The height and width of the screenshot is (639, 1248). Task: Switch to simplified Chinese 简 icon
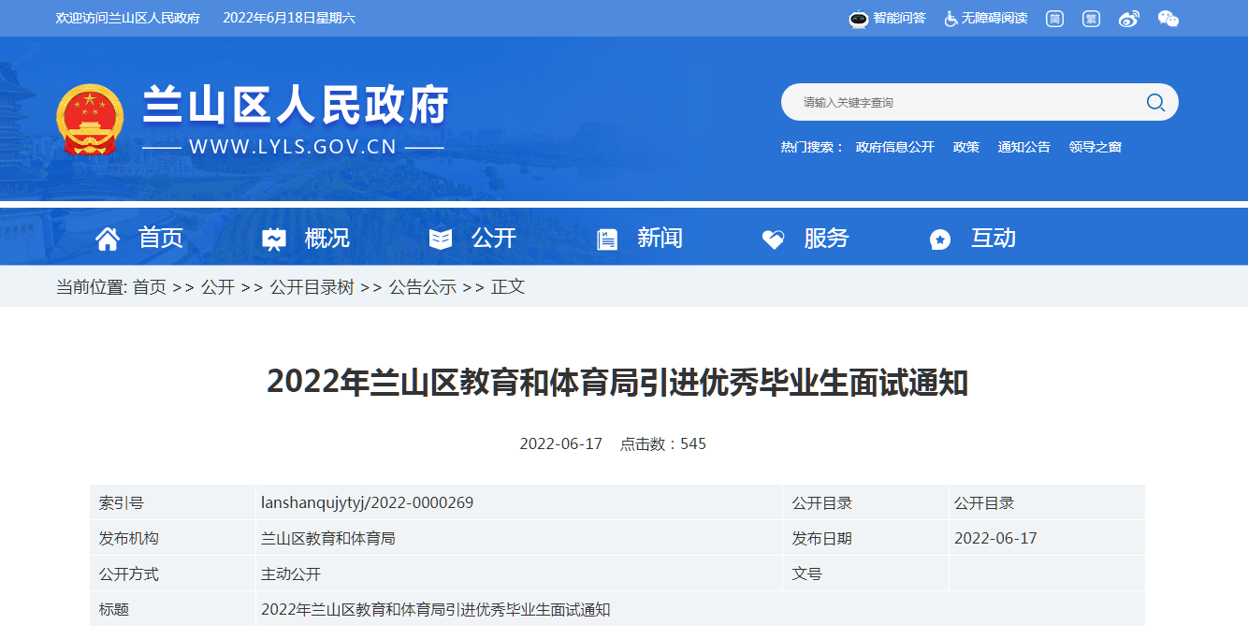[1054, 19]
